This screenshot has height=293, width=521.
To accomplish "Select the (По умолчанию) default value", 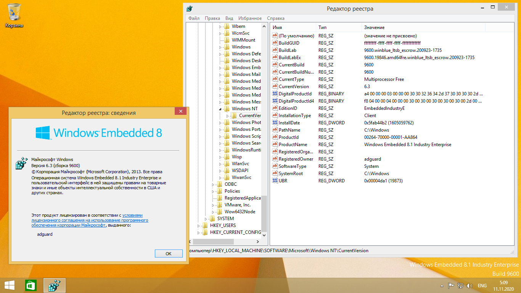I will (296, 35).
